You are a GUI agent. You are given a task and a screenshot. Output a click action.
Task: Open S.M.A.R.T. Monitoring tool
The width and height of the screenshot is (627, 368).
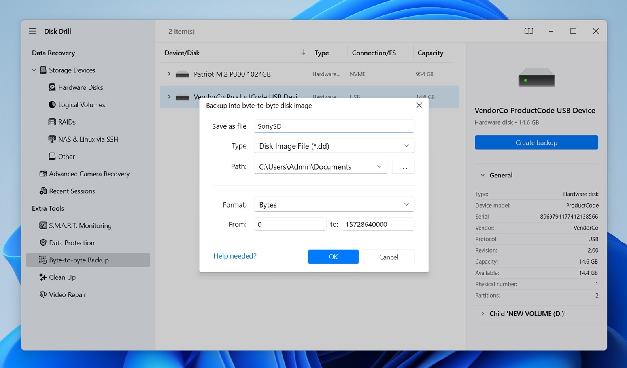80,225
